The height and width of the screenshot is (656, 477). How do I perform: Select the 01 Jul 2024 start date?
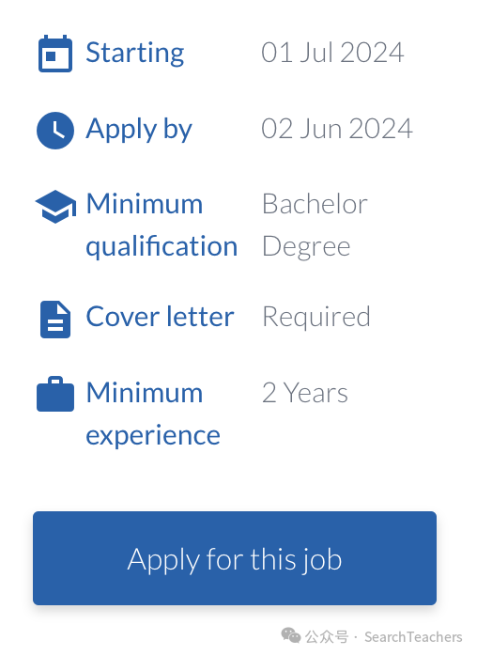332,53
